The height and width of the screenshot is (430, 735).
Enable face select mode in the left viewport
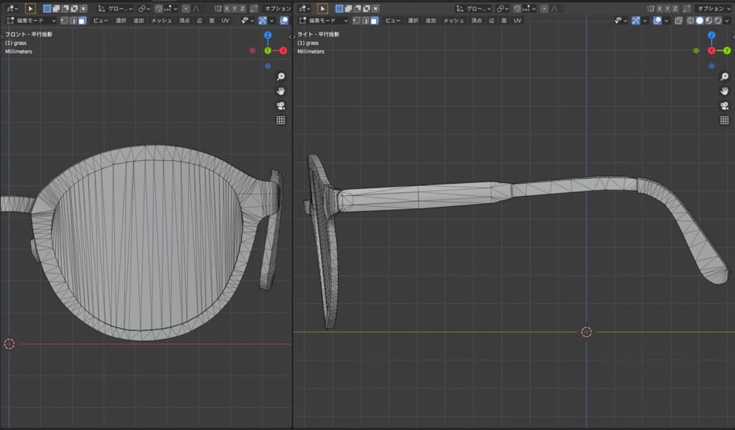[x=82, y=21]
